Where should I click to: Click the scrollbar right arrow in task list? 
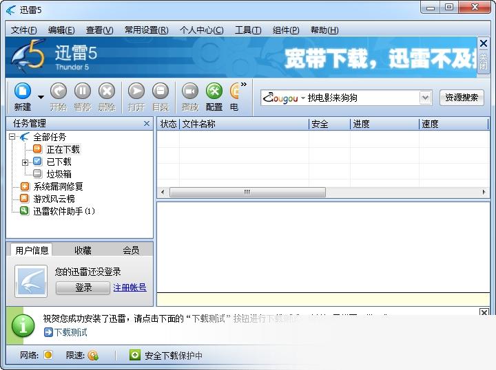click(x=484, y=192)
